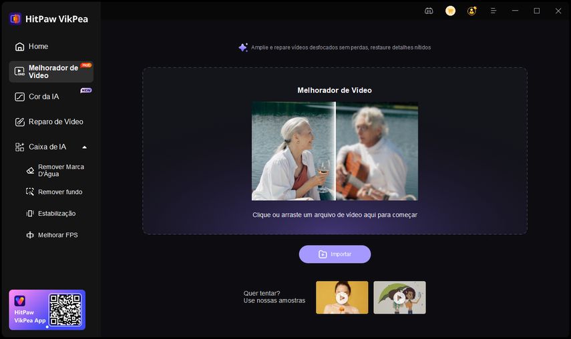Click 'Quer tentar? Use nossas amostras' text
This screenshot has width=571, height=339.
(x=274, y=297)
